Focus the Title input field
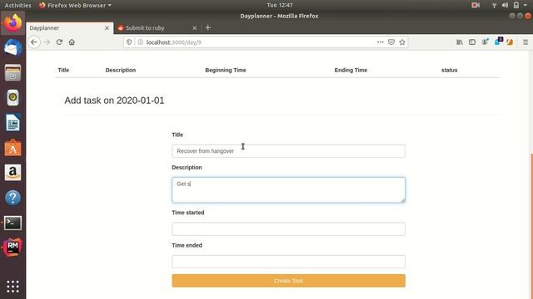 288,151
